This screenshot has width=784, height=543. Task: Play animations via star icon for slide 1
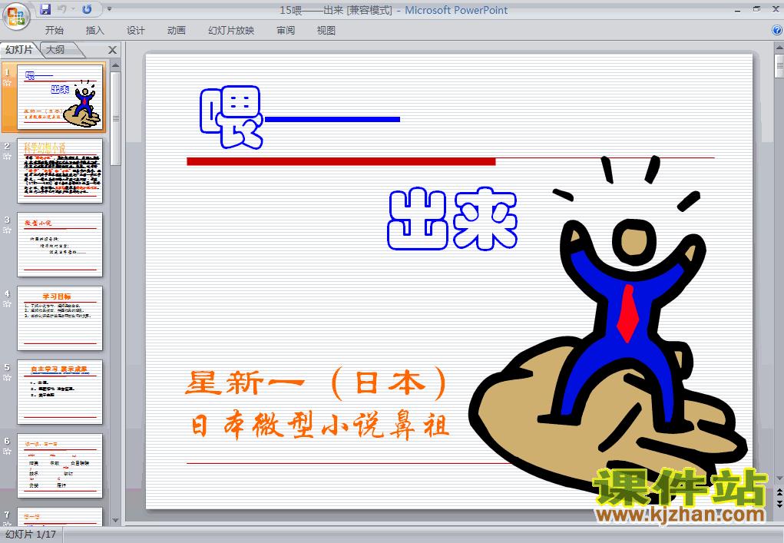(x=7, y=83)
